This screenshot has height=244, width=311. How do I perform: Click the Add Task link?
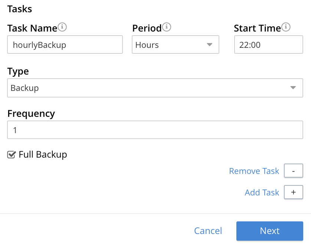(262, 192)
